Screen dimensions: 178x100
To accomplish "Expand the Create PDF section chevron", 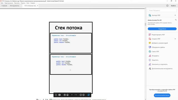I will 175,39.
